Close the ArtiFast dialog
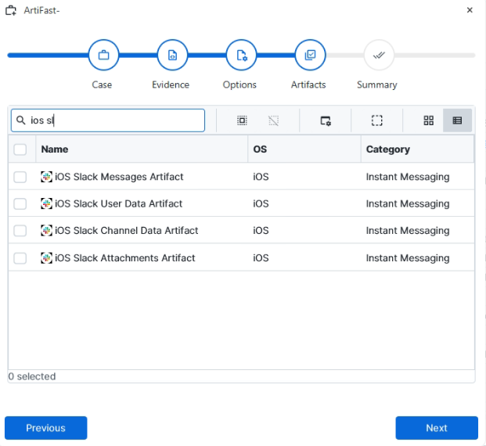Viewport: 486px width, 446px height. [x=470, y=10]
